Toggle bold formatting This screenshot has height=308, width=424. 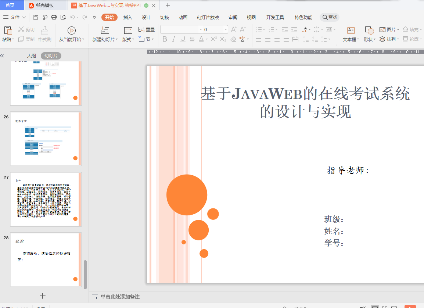pyautogui.click(x=164, y=39)
